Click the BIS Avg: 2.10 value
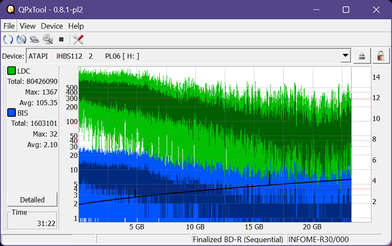 [x=42, y=144]
